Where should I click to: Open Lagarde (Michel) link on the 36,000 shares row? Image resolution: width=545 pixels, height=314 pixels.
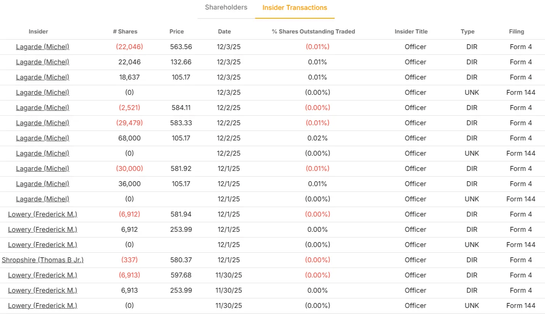click(43, 184)
